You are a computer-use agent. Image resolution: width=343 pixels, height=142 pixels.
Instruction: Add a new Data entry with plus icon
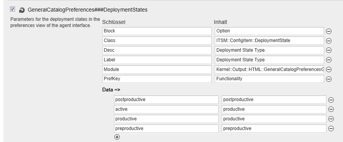pyautogui.click(x=117, y=137)
